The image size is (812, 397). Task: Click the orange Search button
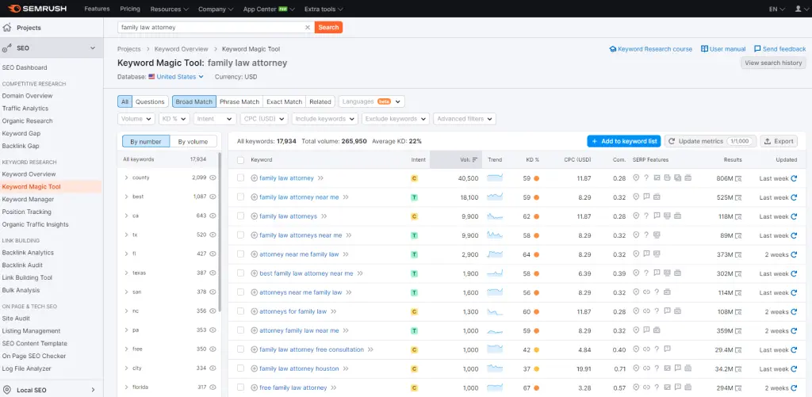(328, 28)
